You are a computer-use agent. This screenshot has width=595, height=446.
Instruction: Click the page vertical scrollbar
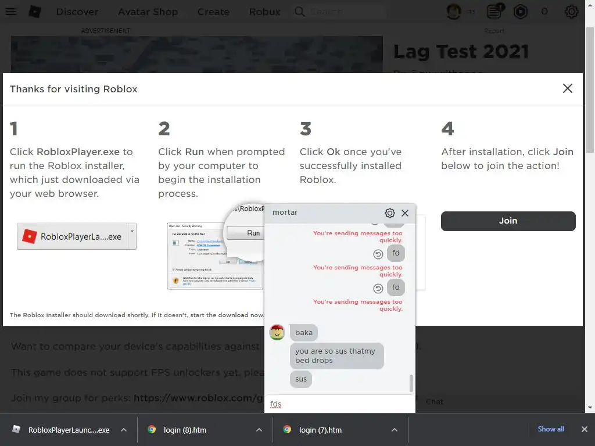pyautogui.click(x=590, y=90)
